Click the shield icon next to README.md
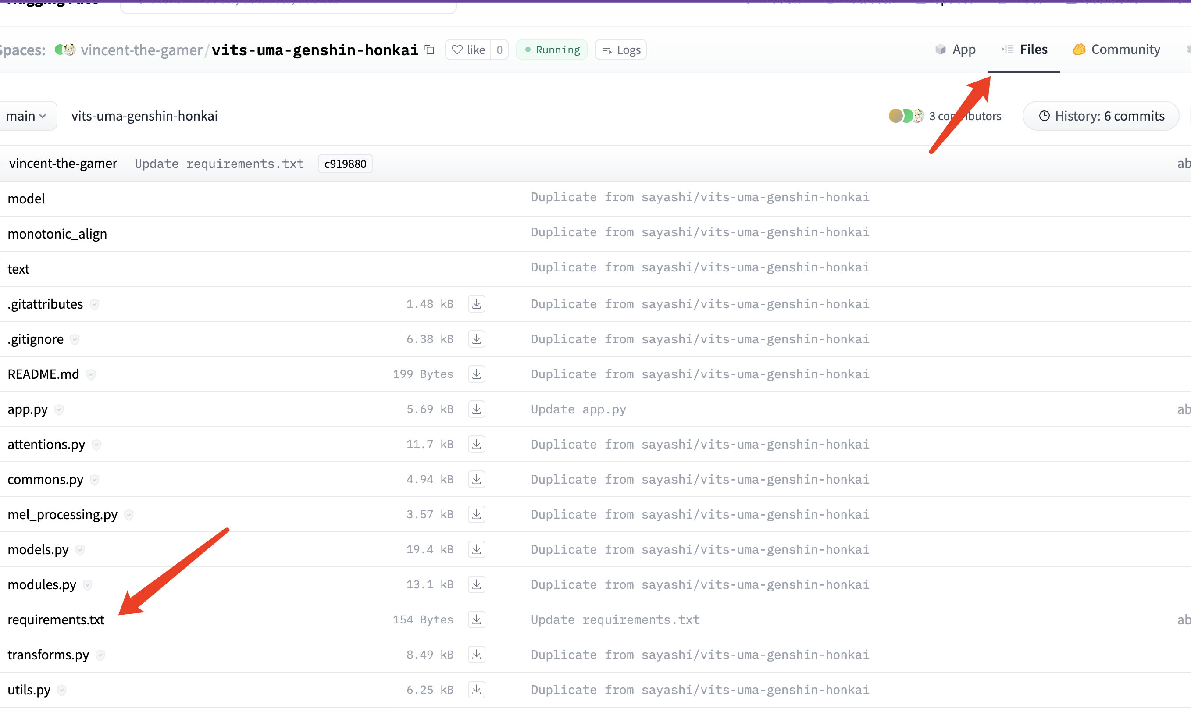1191x712 pixels. (91, 374)
